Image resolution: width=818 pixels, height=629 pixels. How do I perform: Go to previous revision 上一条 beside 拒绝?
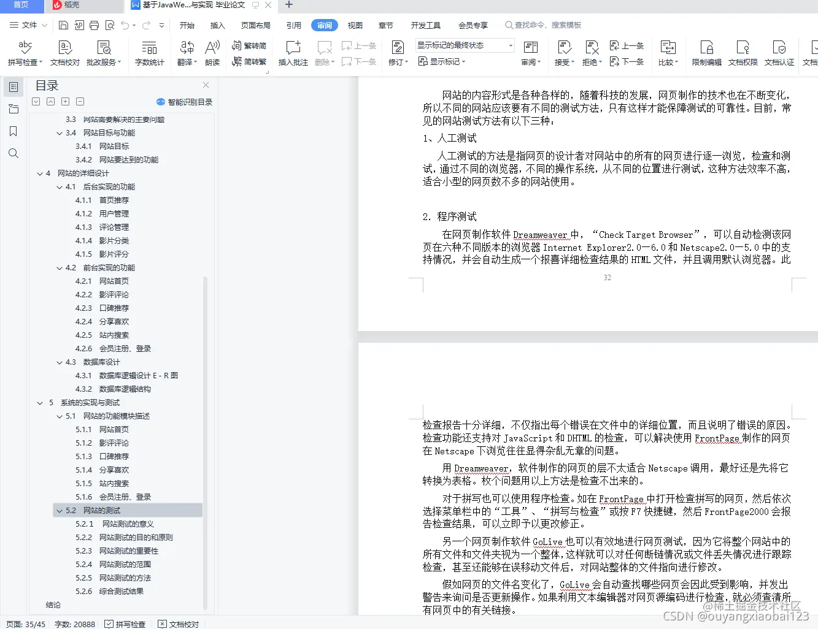pyautogui.click(x=627, y=45)
